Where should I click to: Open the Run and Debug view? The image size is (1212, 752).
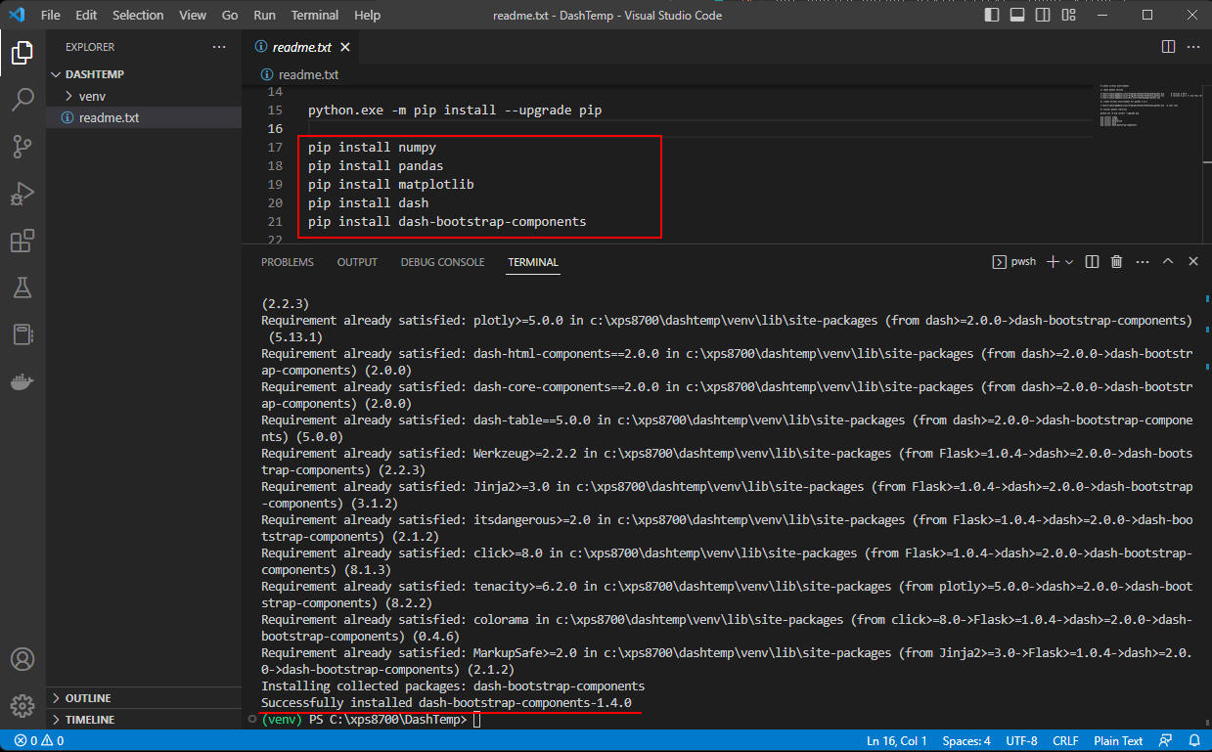pyautogui.click(x=22, y=194)
